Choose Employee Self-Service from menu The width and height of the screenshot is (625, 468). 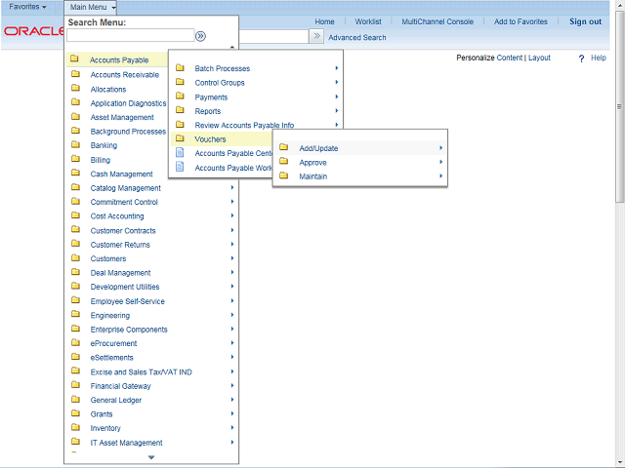[x=127, y=301]
